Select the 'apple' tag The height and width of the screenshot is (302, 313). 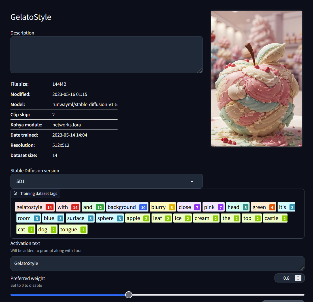(137, 218)
